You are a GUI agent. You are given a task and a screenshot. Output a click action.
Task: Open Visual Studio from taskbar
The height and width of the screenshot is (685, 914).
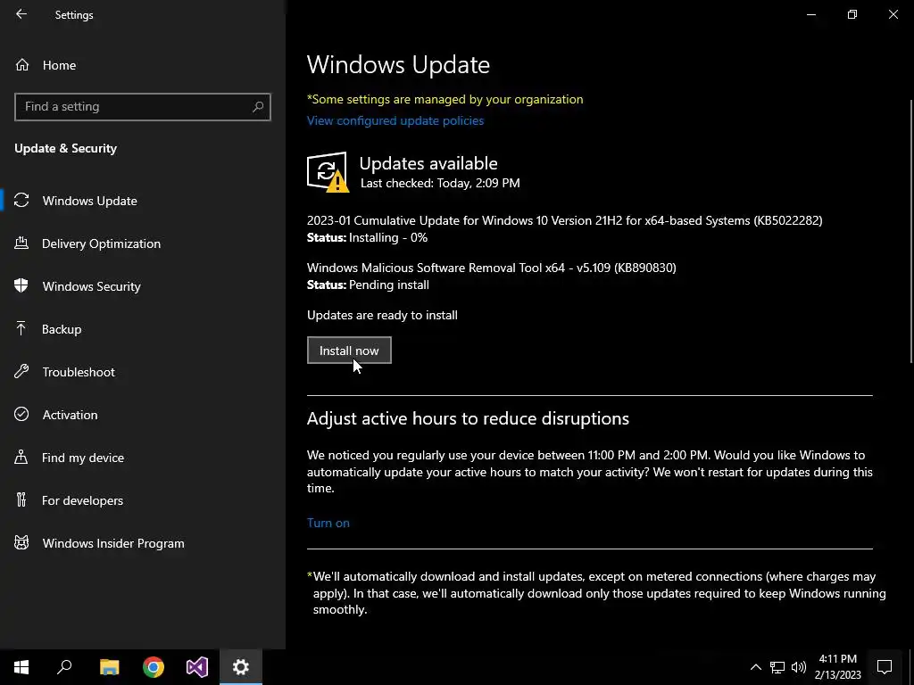(197, 667)
